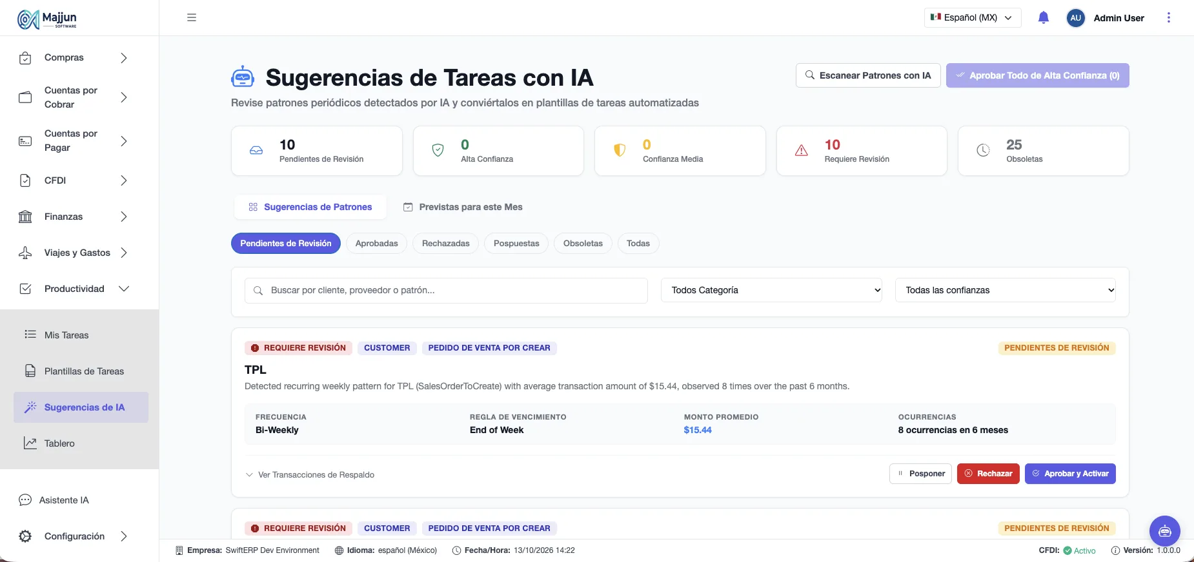
Task: Filter by Aprobadas status
Action: point(377,244)
